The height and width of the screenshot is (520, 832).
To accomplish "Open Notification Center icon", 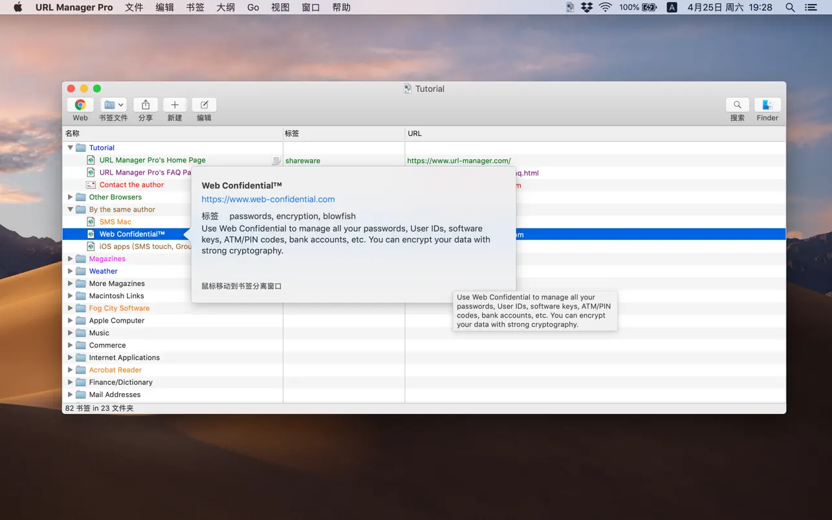I will click(x=811, y=8).
